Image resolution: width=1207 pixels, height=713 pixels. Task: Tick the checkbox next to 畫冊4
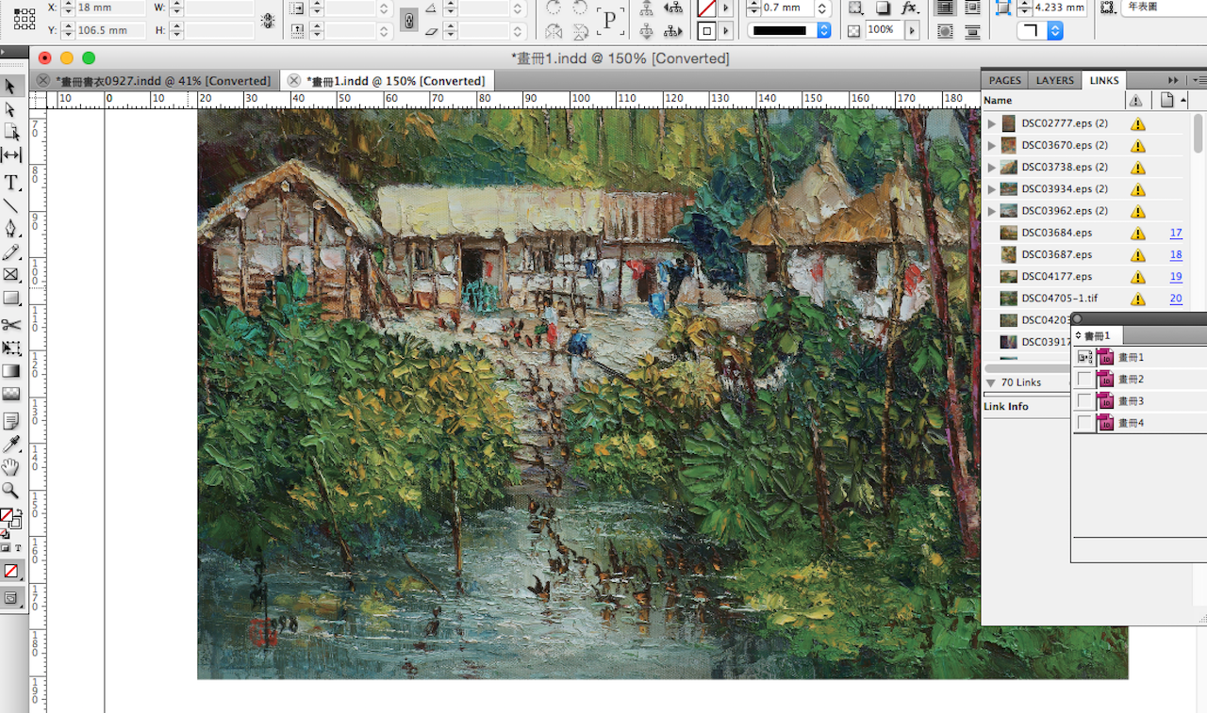tap(1084, 423)
